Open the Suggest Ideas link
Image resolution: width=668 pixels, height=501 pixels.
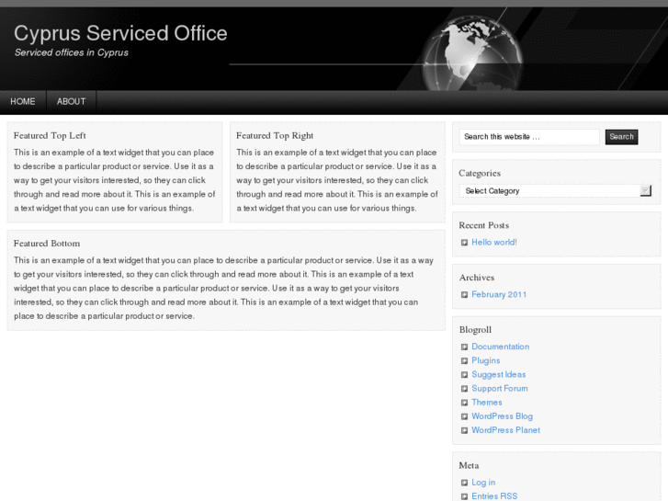pyautogui.click(x=498, y=374)
